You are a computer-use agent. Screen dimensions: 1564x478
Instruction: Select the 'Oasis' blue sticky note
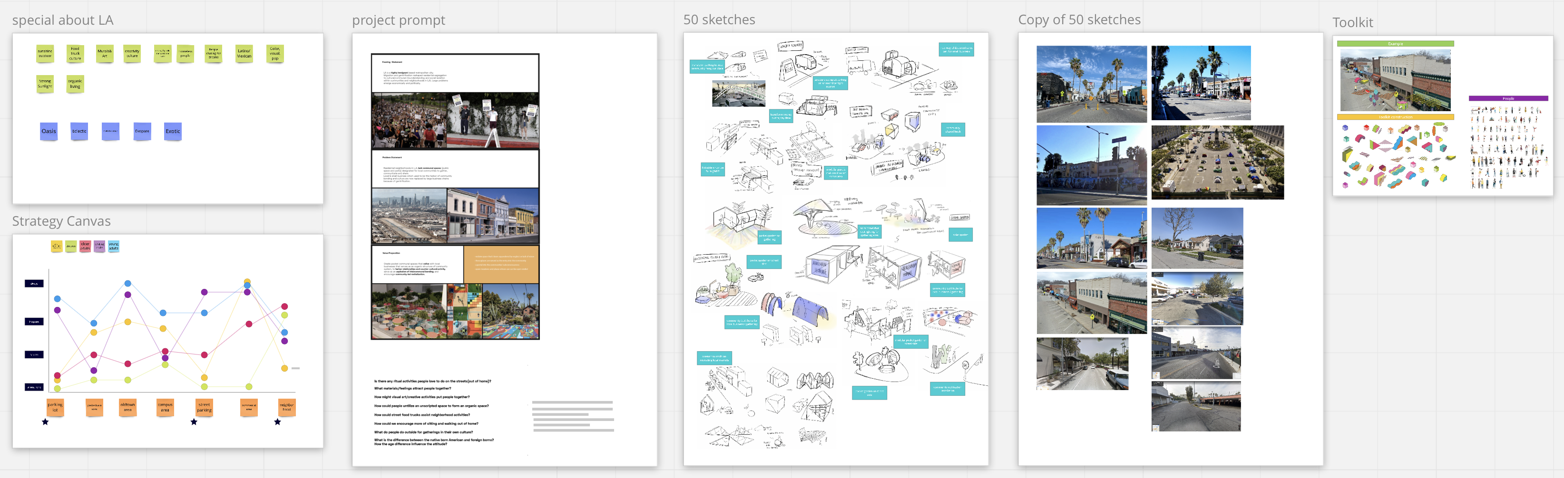(49, 131)
